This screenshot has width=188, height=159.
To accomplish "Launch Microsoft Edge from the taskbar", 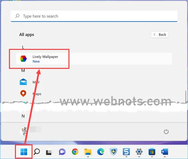I will coord(101,152).
